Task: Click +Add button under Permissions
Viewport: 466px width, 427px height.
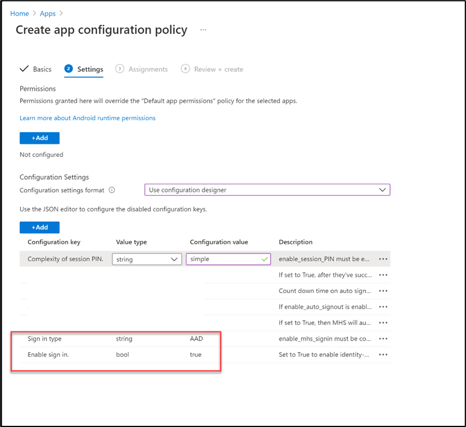Action: [x=39, y=138]
